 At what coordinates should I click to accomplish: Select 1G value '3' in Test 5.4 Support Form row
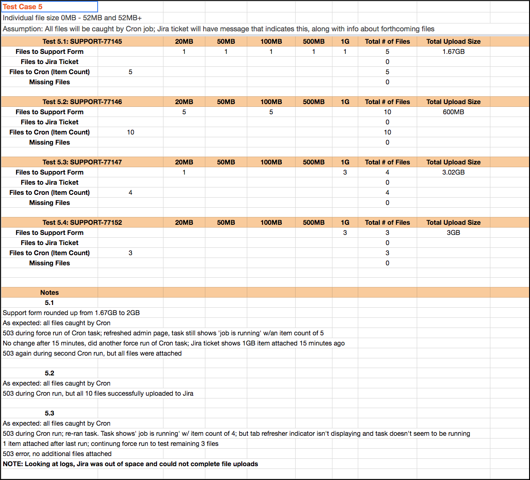point(345,233)
